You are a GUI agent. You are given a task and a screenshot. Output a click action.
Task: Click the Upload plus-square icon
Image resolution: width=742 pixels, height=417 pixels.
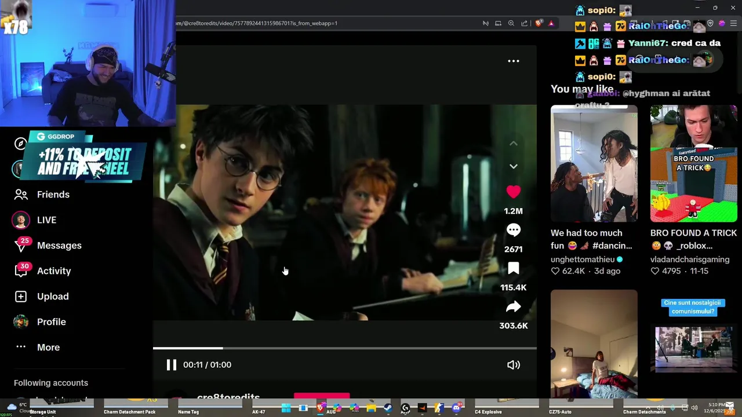21,297
